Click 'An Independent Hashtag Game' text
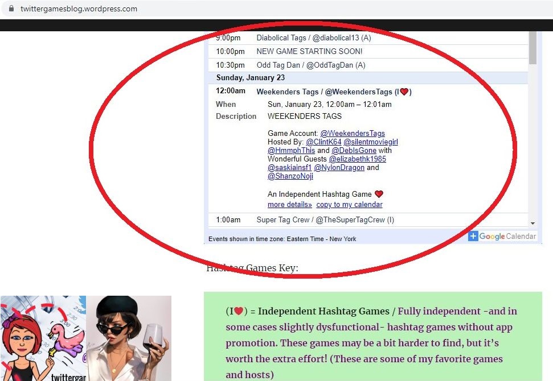Viewport: 553px width, 381px height. tap(319, 194)
